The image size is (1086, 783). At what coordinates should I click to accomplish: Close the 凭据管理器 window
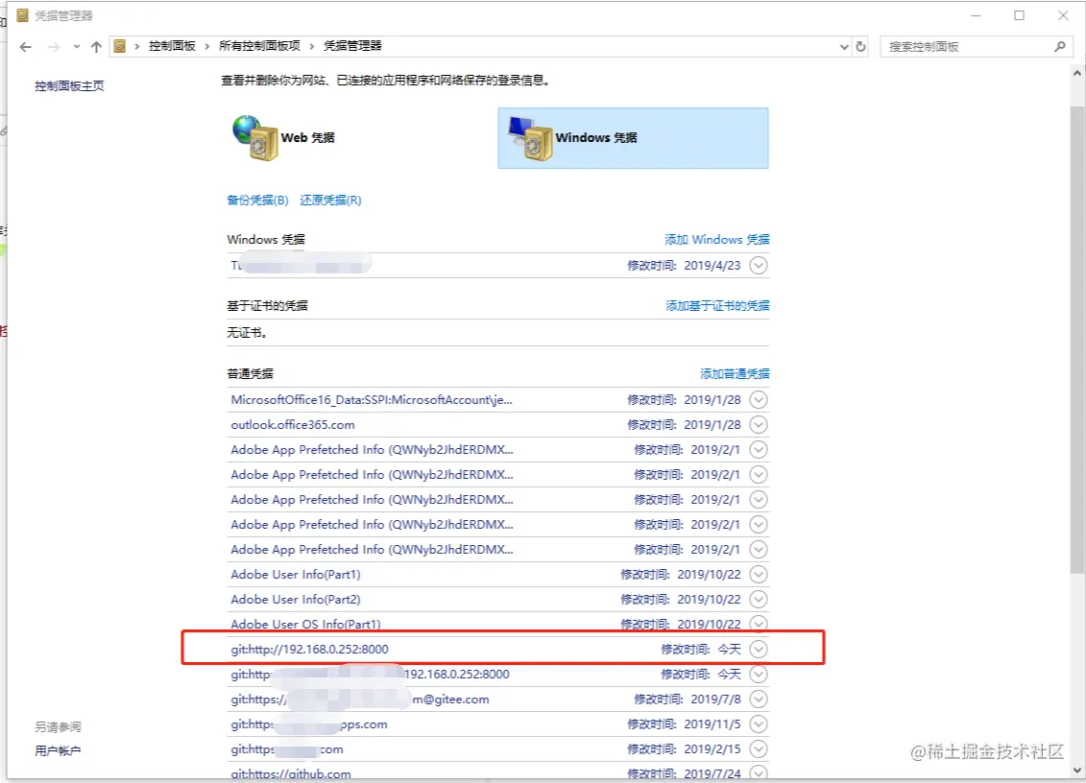1063,15
